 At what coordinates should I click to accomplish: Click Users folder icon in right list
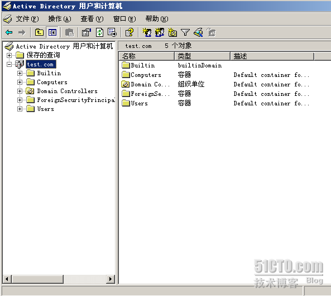coord(126,103)
